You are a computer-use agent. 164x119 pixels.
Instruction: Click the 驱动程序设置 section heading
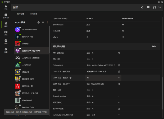click(x=59, y=47)
